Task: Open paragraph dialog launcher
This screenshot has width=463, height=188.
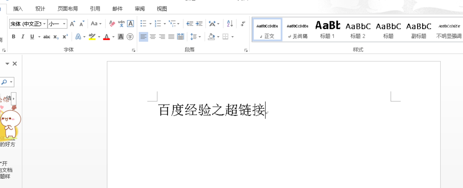Action: click(x=246, y=50)
